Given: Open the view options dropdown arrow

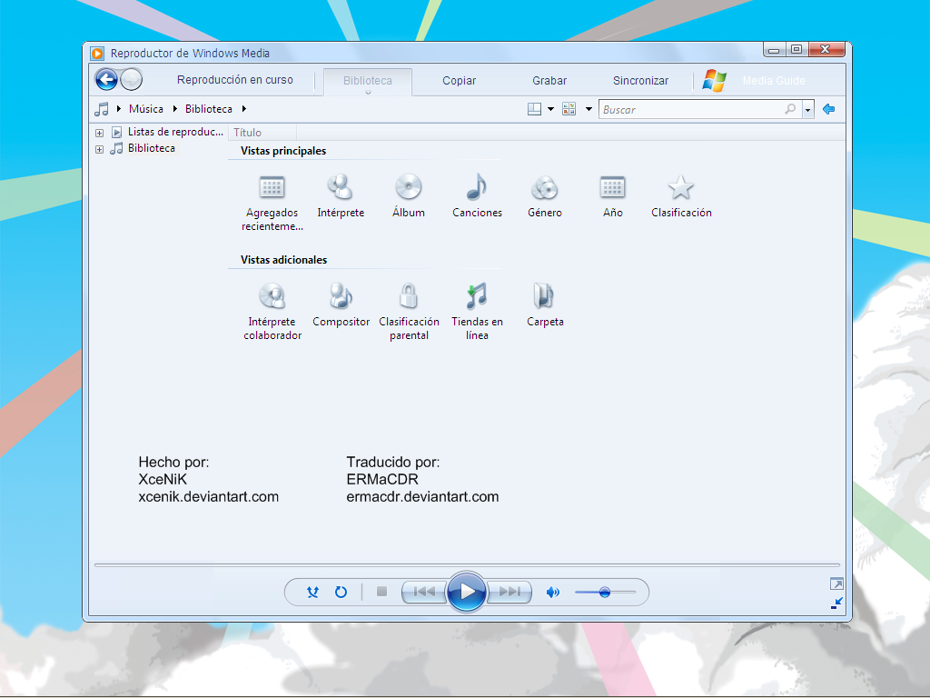Looking at the screenshot, I should click(x=589, y=109).
